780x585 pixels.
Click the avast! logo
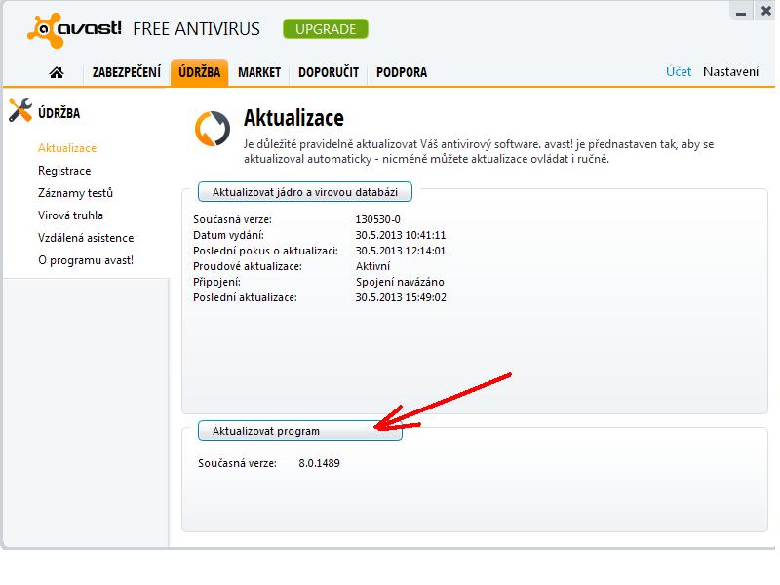tap(75, 30)
